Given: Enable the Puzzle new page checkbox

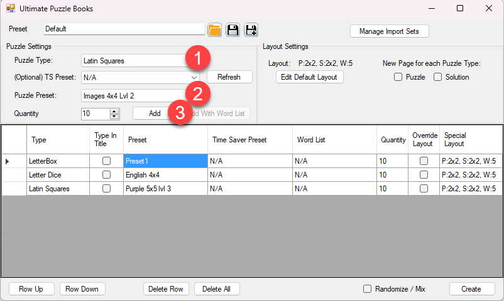Looking at the screenshot, I should (398, 77).
